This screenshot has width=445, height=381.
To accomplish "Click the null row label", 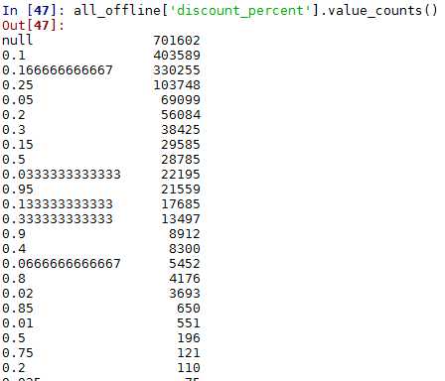I will click(17, 40).
